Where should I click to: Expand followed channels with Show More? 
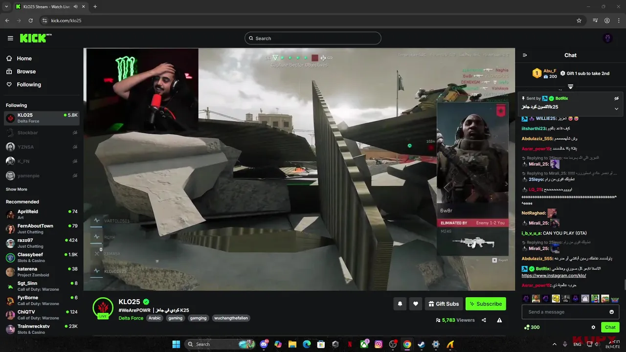(17, 189)
